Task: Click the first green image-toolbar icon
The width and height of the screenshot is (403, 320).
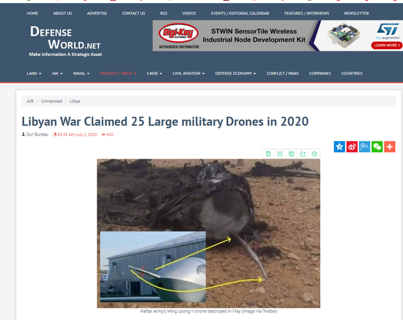Action: pos(268,154)
